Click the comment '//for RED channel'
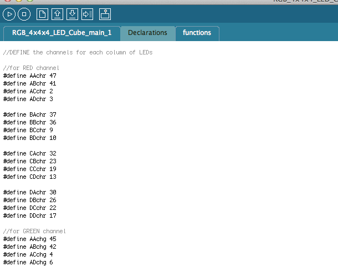Viewport: 338px width, 266px height. [31, 68]
